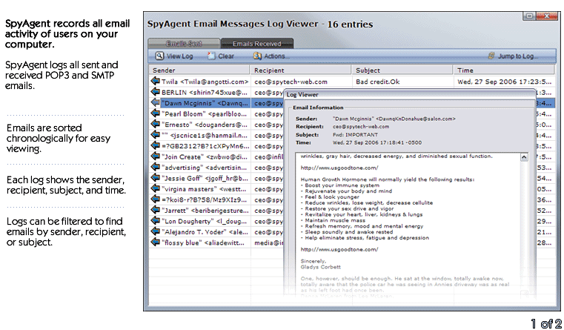Select the "Join Create" sender entry
The image size is (564, 330).
pos(204,157)
